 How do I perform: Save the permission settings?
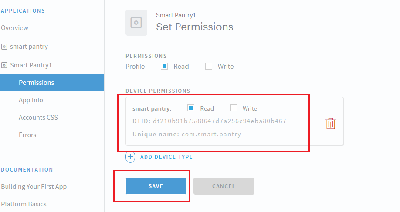click(x=156, y=186)
